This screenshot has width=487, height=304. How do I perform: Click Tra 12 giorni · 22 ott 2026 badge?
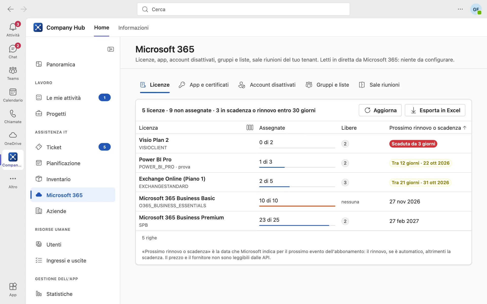click(421, 163)
